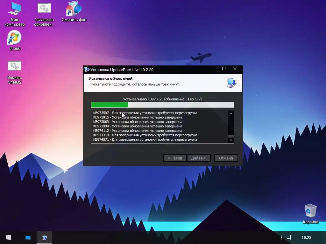Click the clock showing 10:28
The height and width of the screenshot is (244, 326).
point(306,238)
